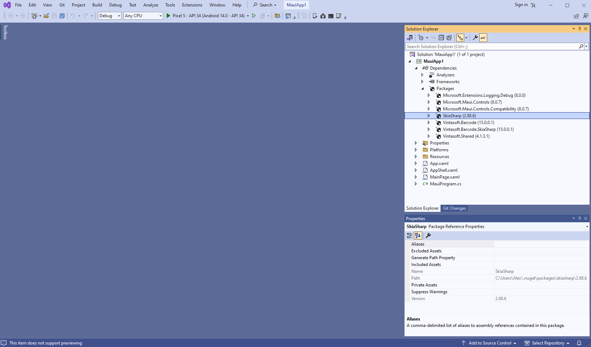Toggle Alphabetical sorting in Properties panel

point(418,236)
